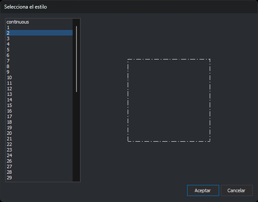Click the Aceptar button
Image resolution: width=258 pixels, height=202 pixels.
[203, 190]
